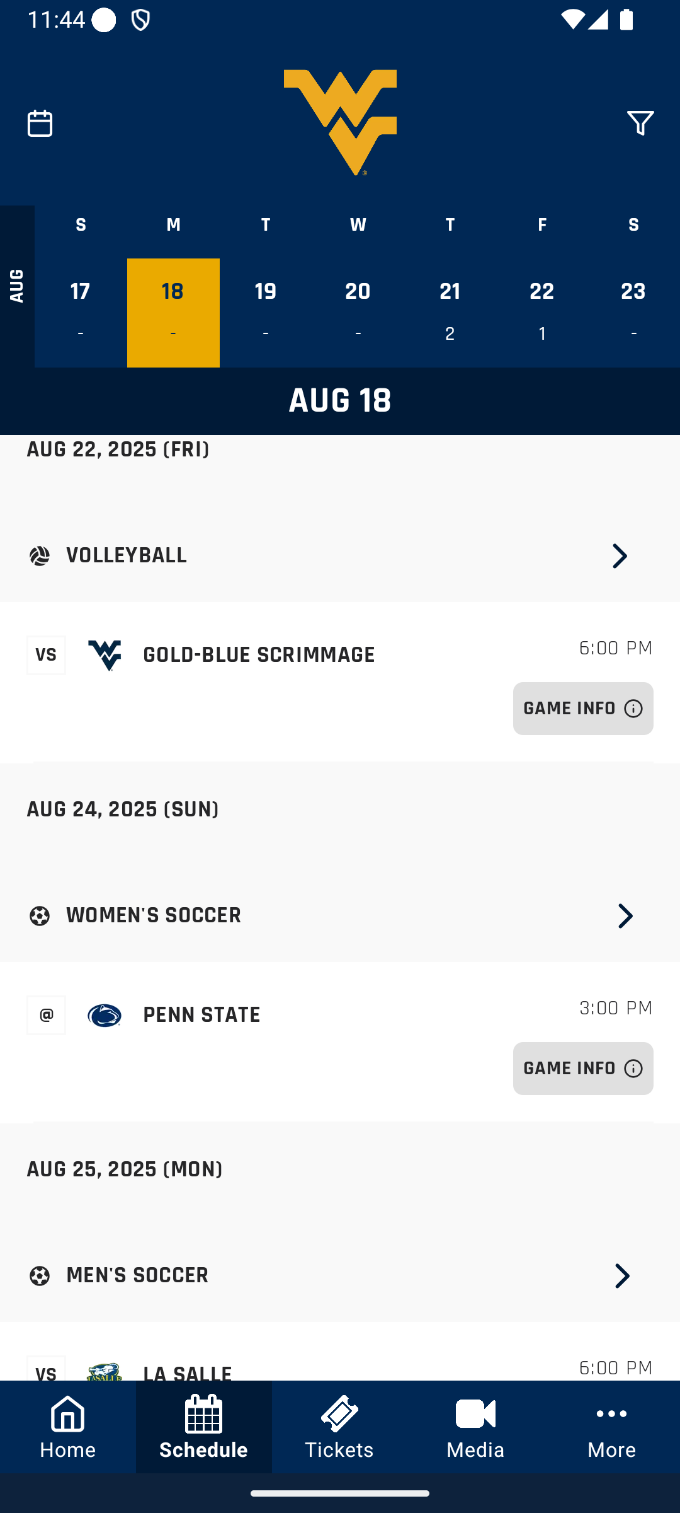
Task: Expand the Women's Soccer section chevron
Action: 624,916
